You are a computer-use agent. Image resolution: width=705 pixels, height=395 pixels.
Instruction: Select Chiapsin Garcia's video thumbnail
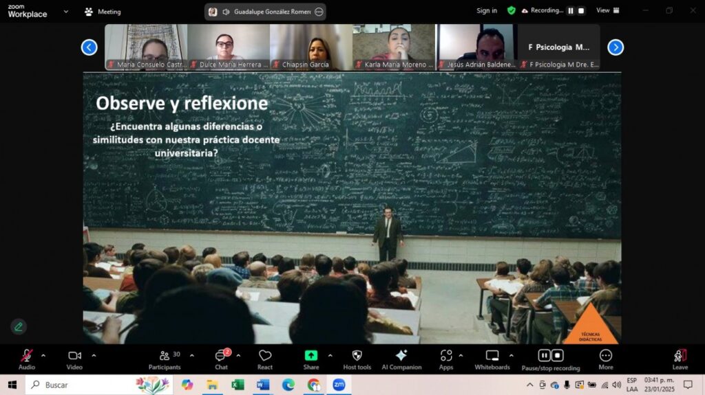(311, 47)
